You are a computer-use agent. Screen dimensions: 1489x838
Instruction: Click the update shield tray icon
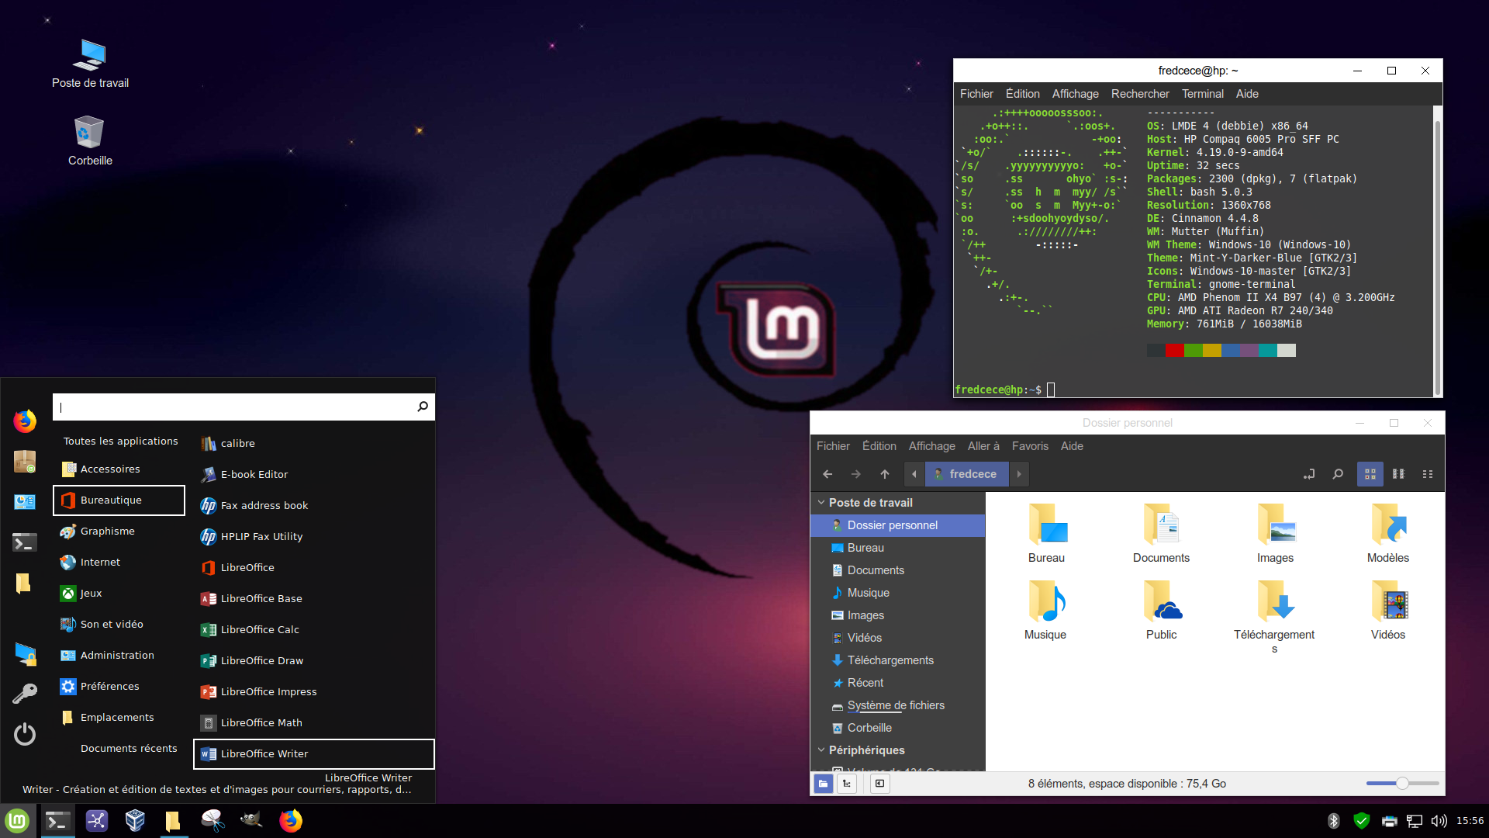pos(1362,821)
